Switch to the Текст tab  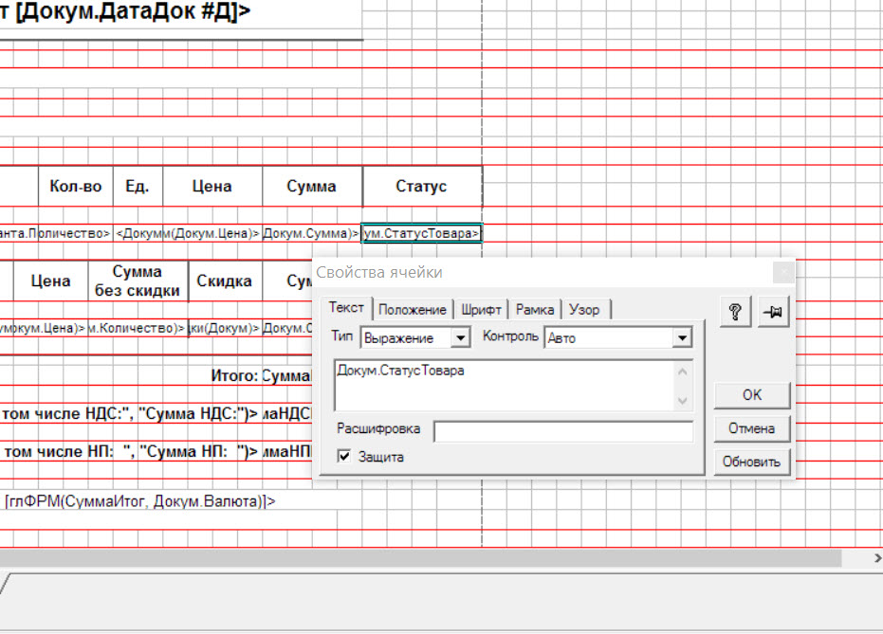(x=346, y=308)
